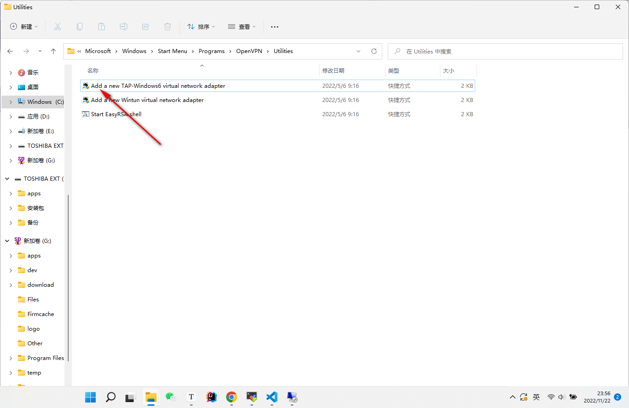
Task: Click the Delete trash icon
Action: 168,27
